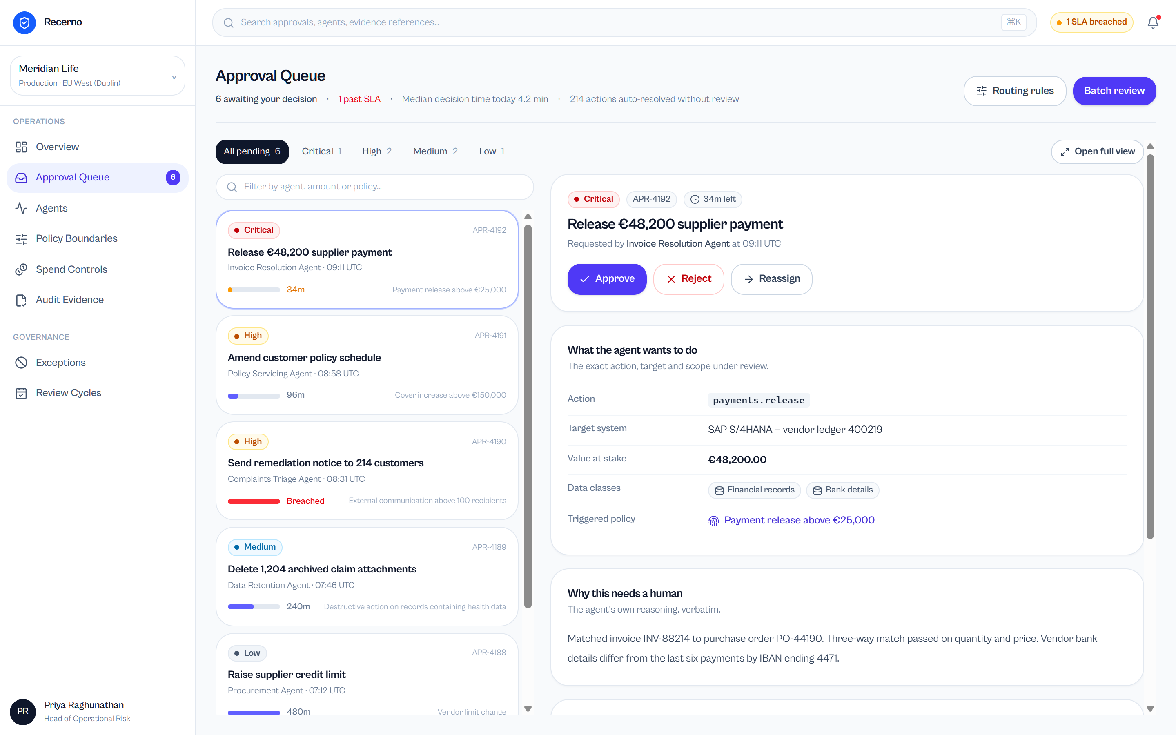The image size is (1176, 735).
Task: Click the Agents activity icon
Action: [x=21, y=208]
